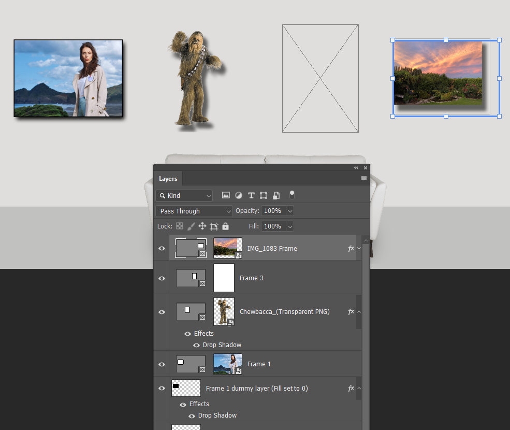Select Frame 1 dummy layer (Fill set to 0)

point(257,388)
